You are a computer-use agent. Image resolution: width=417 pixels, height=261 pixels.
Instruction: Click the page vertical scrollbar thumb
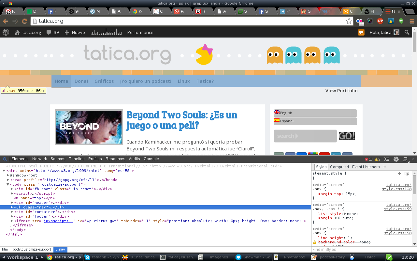(414, 41)
